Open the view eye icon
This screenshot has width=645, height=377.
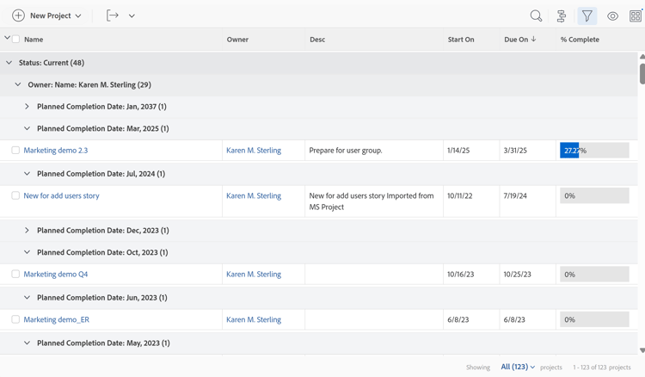[612, 15]
